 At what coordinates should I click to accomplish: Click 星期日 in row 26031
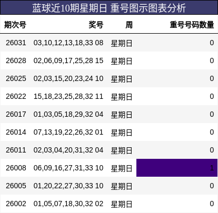(122, 43)
